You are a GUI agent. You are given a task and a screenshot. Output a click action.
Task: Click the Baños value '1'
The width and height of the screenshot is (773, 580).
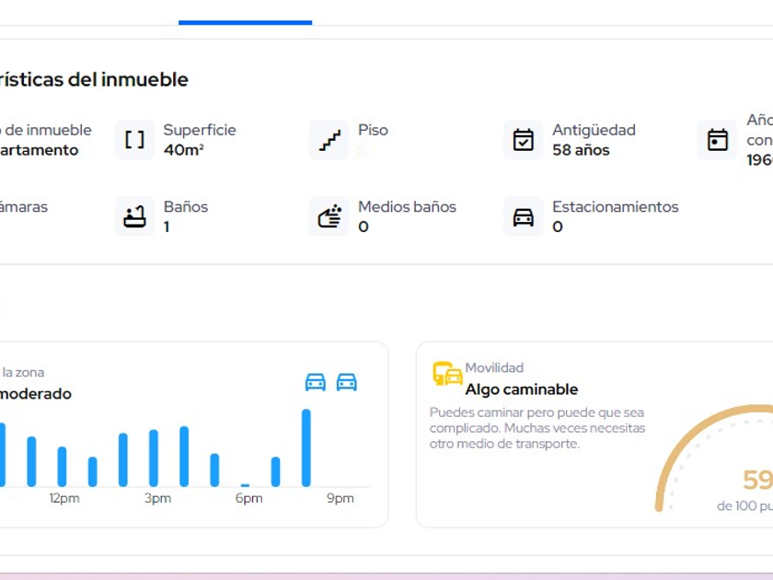point(167,226)
